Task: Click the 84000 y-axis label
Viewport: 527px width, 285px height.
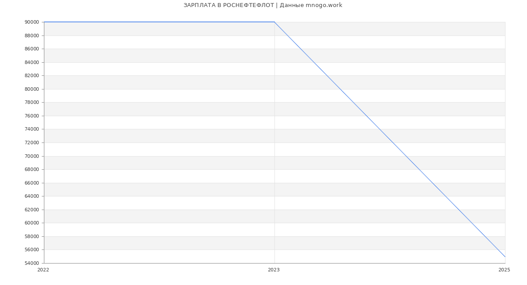Action: click(32, 62)
